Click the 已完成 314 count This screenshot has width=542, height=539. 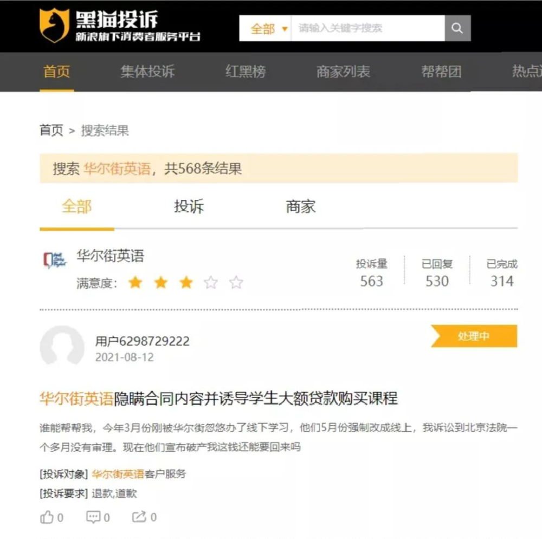tap(502, 273)
